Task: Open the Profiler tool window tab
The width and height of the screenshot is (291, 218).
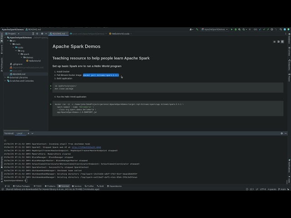Action: [89, 186]
